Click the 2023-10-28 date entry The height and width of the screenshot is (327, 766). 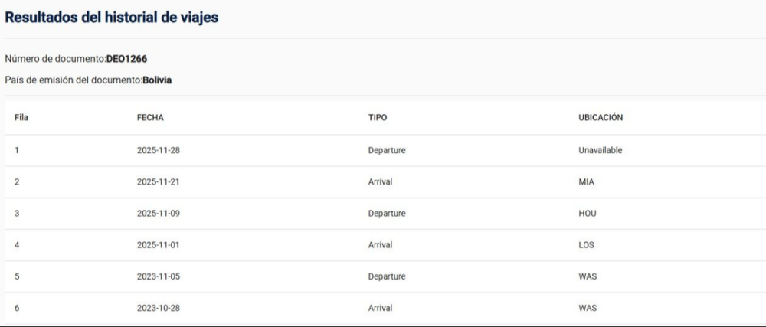tap(158, 308)
